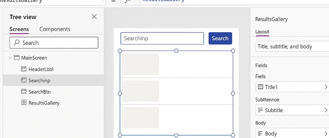Select the MainScreen screen icon
The width and height of the screenshot is (329, 138).
[16, 58]
